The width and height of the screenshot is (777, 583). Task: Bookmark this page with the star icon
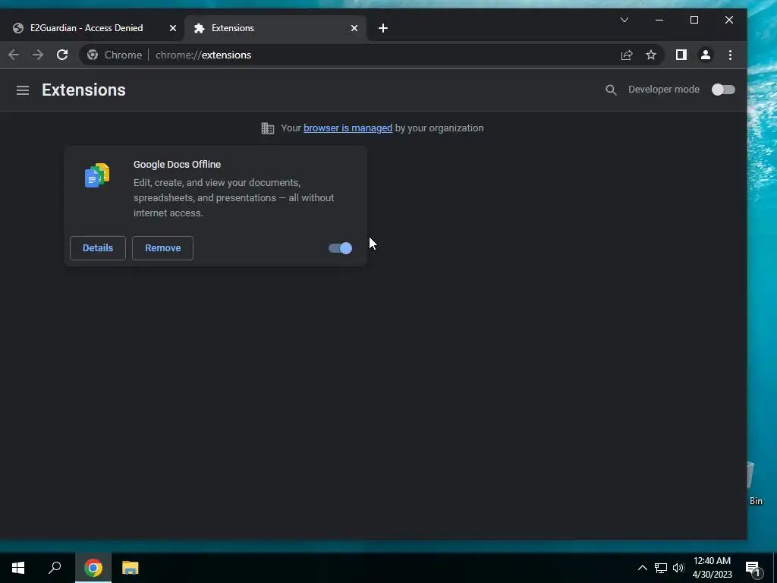click(651, 55)
